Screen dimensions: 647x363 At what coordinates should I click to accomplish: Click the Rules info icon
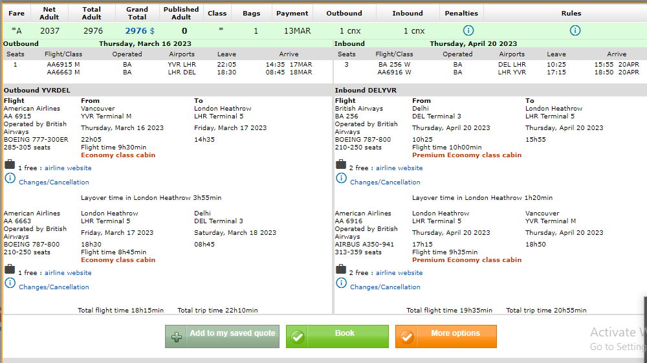(575, 30)
